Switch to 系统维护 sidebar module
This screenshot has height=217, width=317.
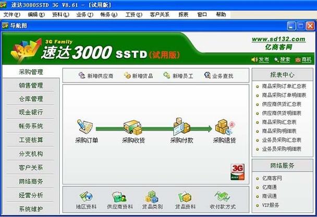[31, 209]
